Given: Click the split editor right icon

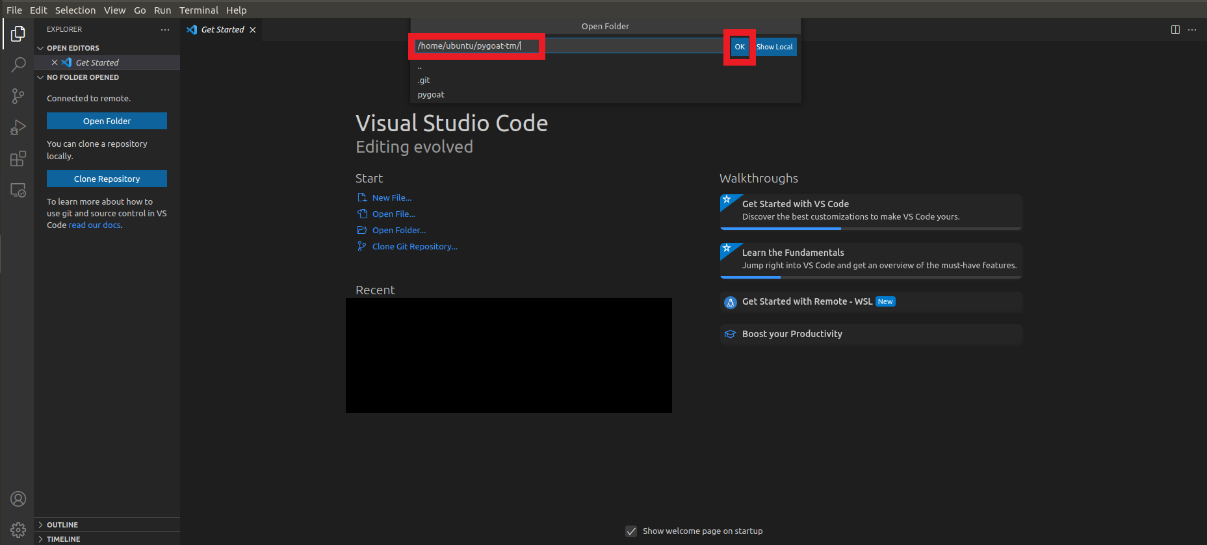Looking at the screenshot, I should click(x=1175, y=29).
